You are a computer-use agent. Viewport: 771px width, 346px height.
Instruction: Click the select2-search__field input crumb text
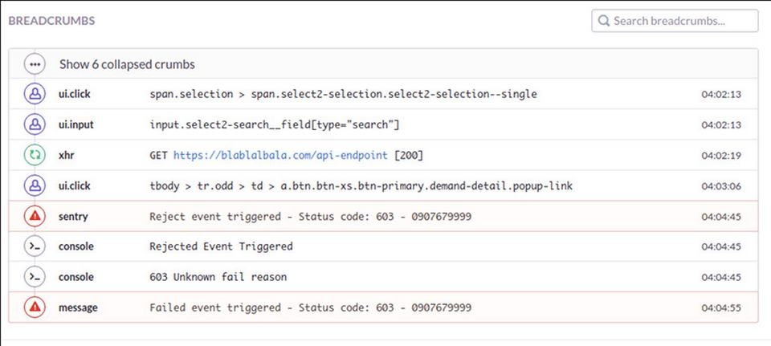275,125
